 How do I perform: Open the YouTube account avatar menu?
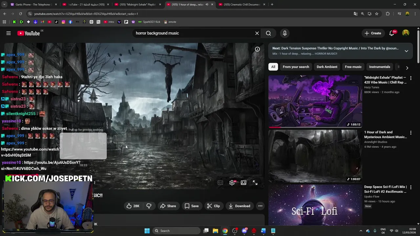point(406,33)
